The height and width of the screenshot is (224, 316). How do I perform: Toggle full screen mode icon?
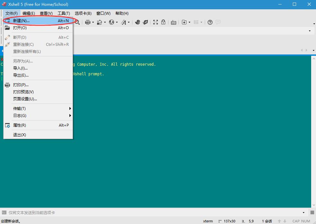click(155, 22)
